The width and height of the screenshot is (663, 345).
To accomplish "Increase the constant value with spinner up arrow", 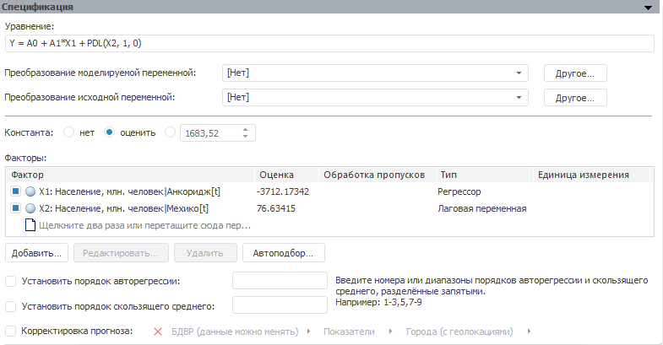I will pyautogui.click(x=245, y=129).
